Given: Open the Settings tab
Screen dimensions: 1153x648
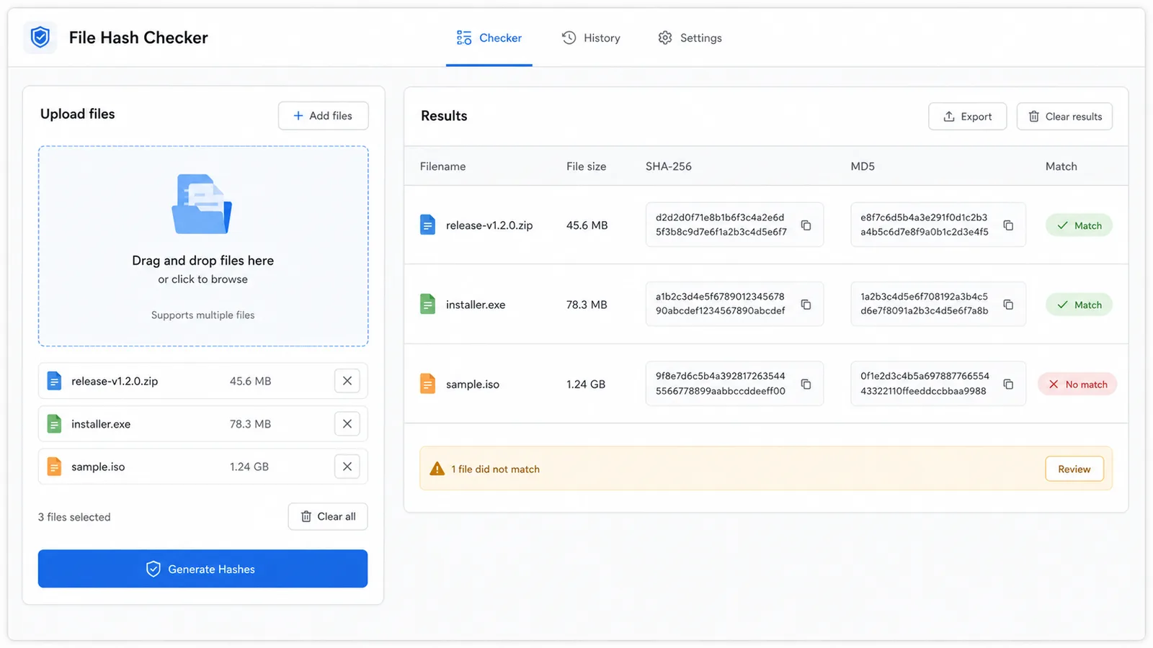Looking at the screenshot, I should 690,38.
